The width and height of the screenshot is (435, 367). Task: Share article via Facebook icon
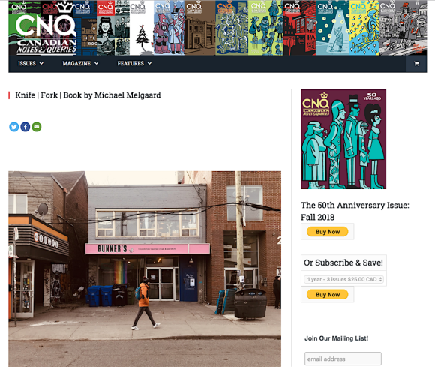[25, 127]
